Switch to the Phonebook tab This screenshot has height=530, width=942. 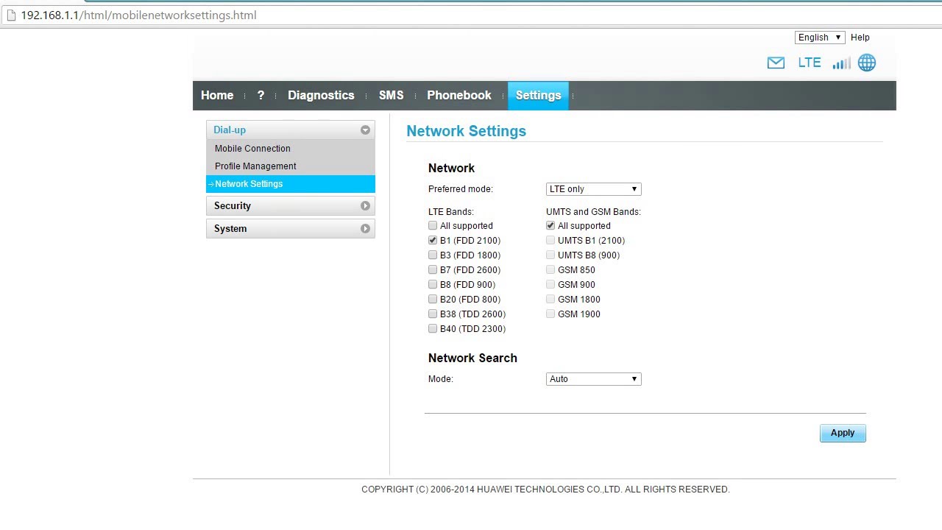tap(459, 96)
